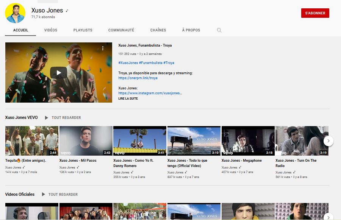Viewport: 341px width, 220px height.
Task: Click the title Xuso Jones - Mil Pasos
Action: (78, 161)
